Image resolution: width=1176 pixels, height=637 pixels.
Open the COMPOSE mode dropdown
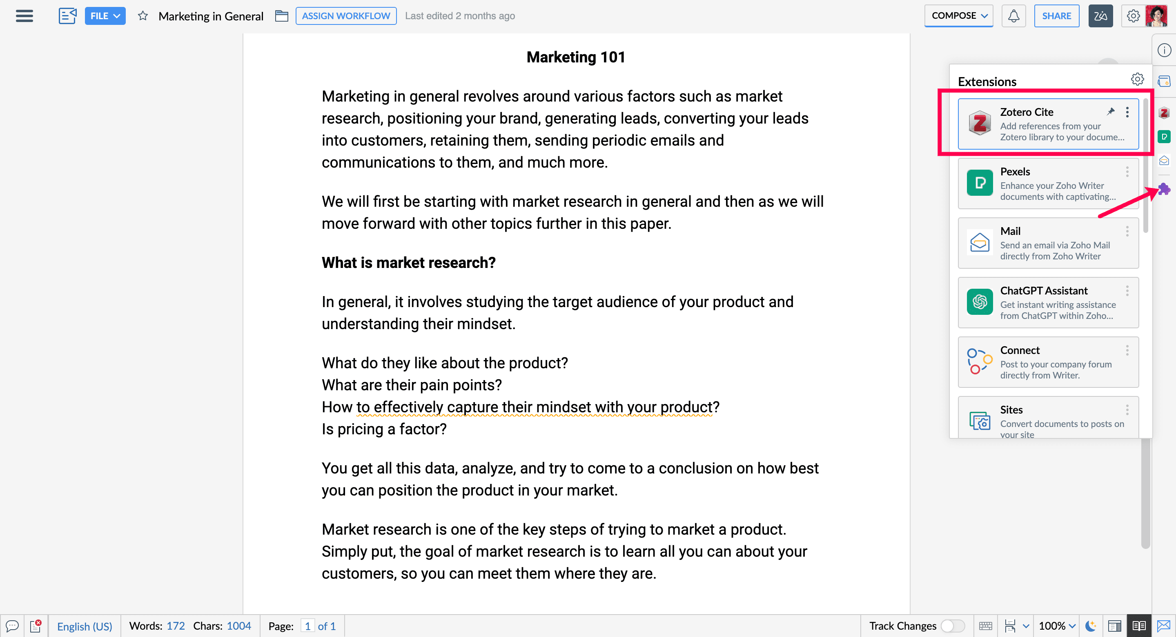958,16
